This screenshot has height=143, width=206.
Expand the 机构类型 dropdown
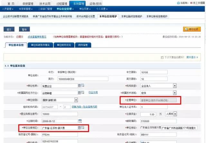[174, 86]
